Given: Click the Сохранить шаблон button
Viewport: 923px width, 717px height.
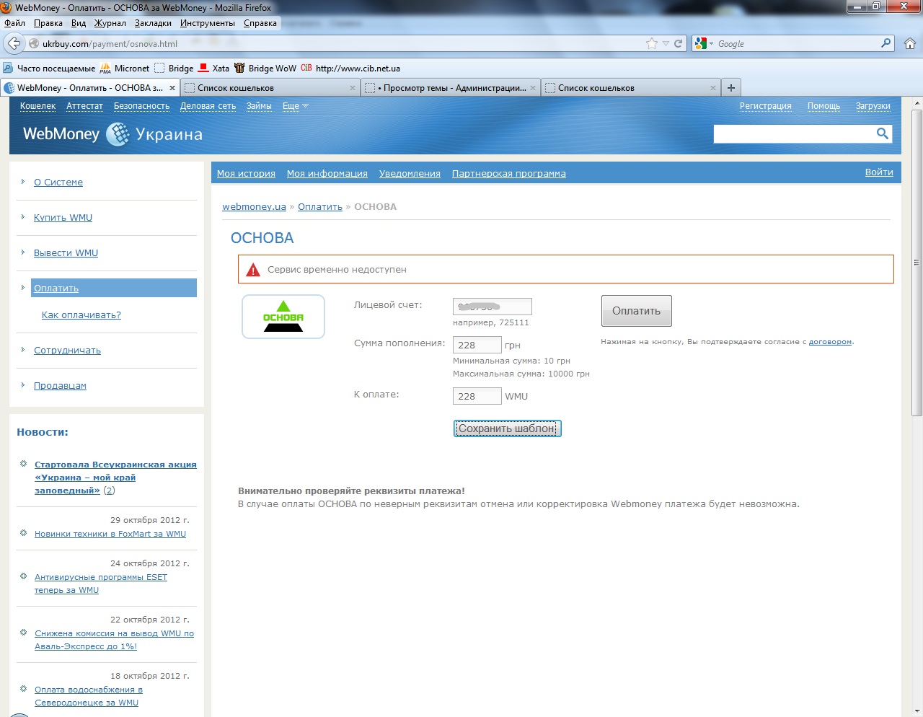Looking at the screenshot, I should pyautogui.click(x=507, y=428).
